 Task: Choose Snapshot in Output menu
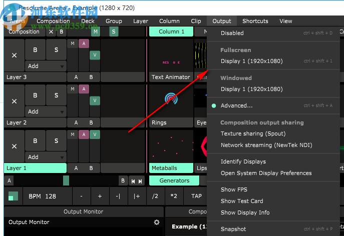[273, 229]
